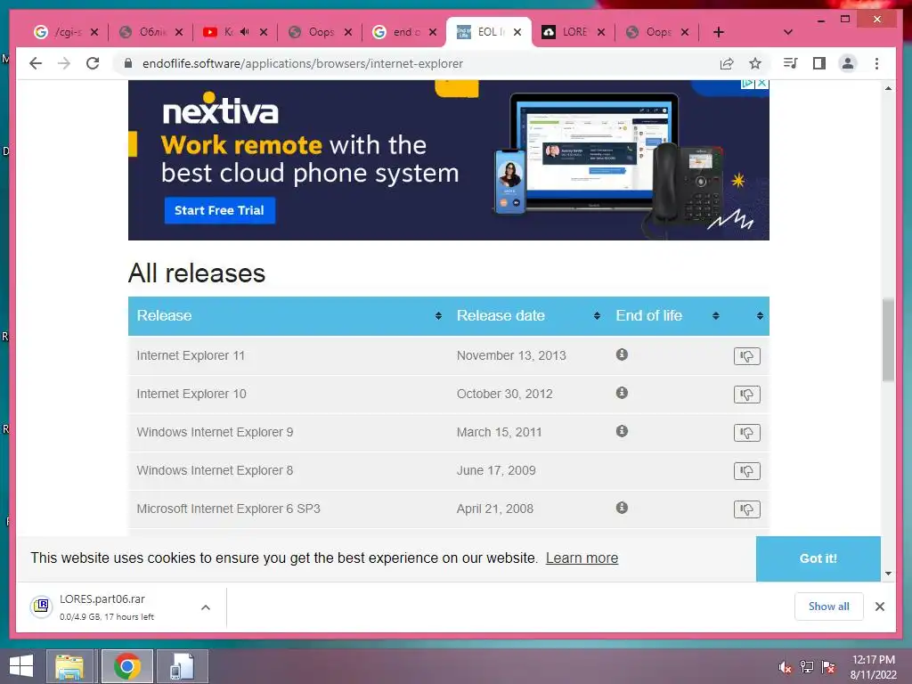Show end of life info for Explorer 6 SP3
Image resolution: width=912 pixels, height=684 pixels.
point(622,508)
